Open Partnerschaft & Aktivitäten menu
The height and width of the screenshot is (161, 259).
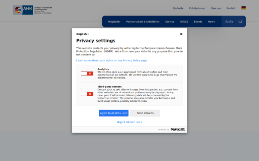[143, 22]
